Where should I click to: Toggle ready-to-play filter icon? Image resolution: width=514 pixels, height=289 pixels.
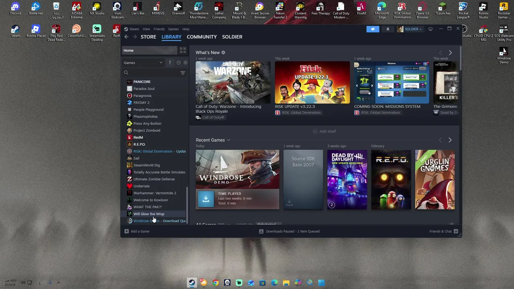(185, 63)
